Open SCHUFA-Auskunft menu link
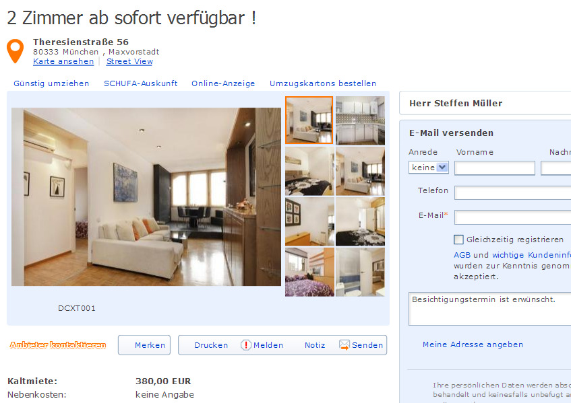571x403 pixels. click(141, 83)
